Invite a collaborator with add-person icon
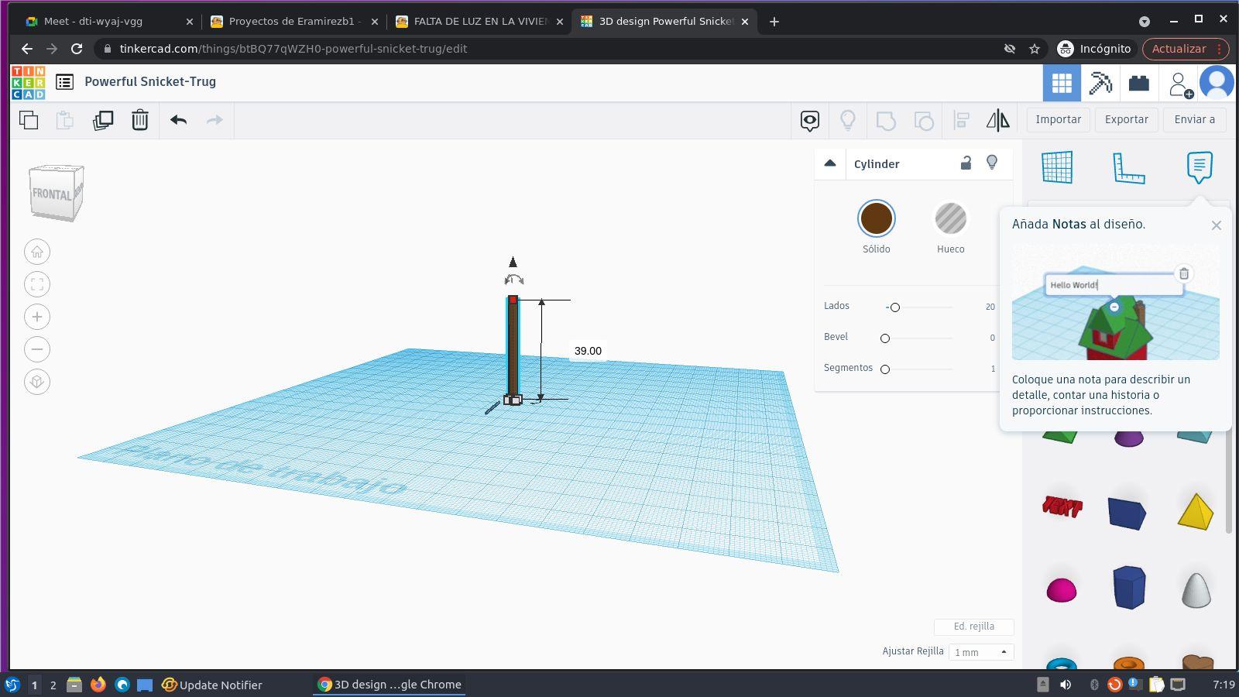The width and height of the screenshot is (1239, 697). tap(1180, 84)
